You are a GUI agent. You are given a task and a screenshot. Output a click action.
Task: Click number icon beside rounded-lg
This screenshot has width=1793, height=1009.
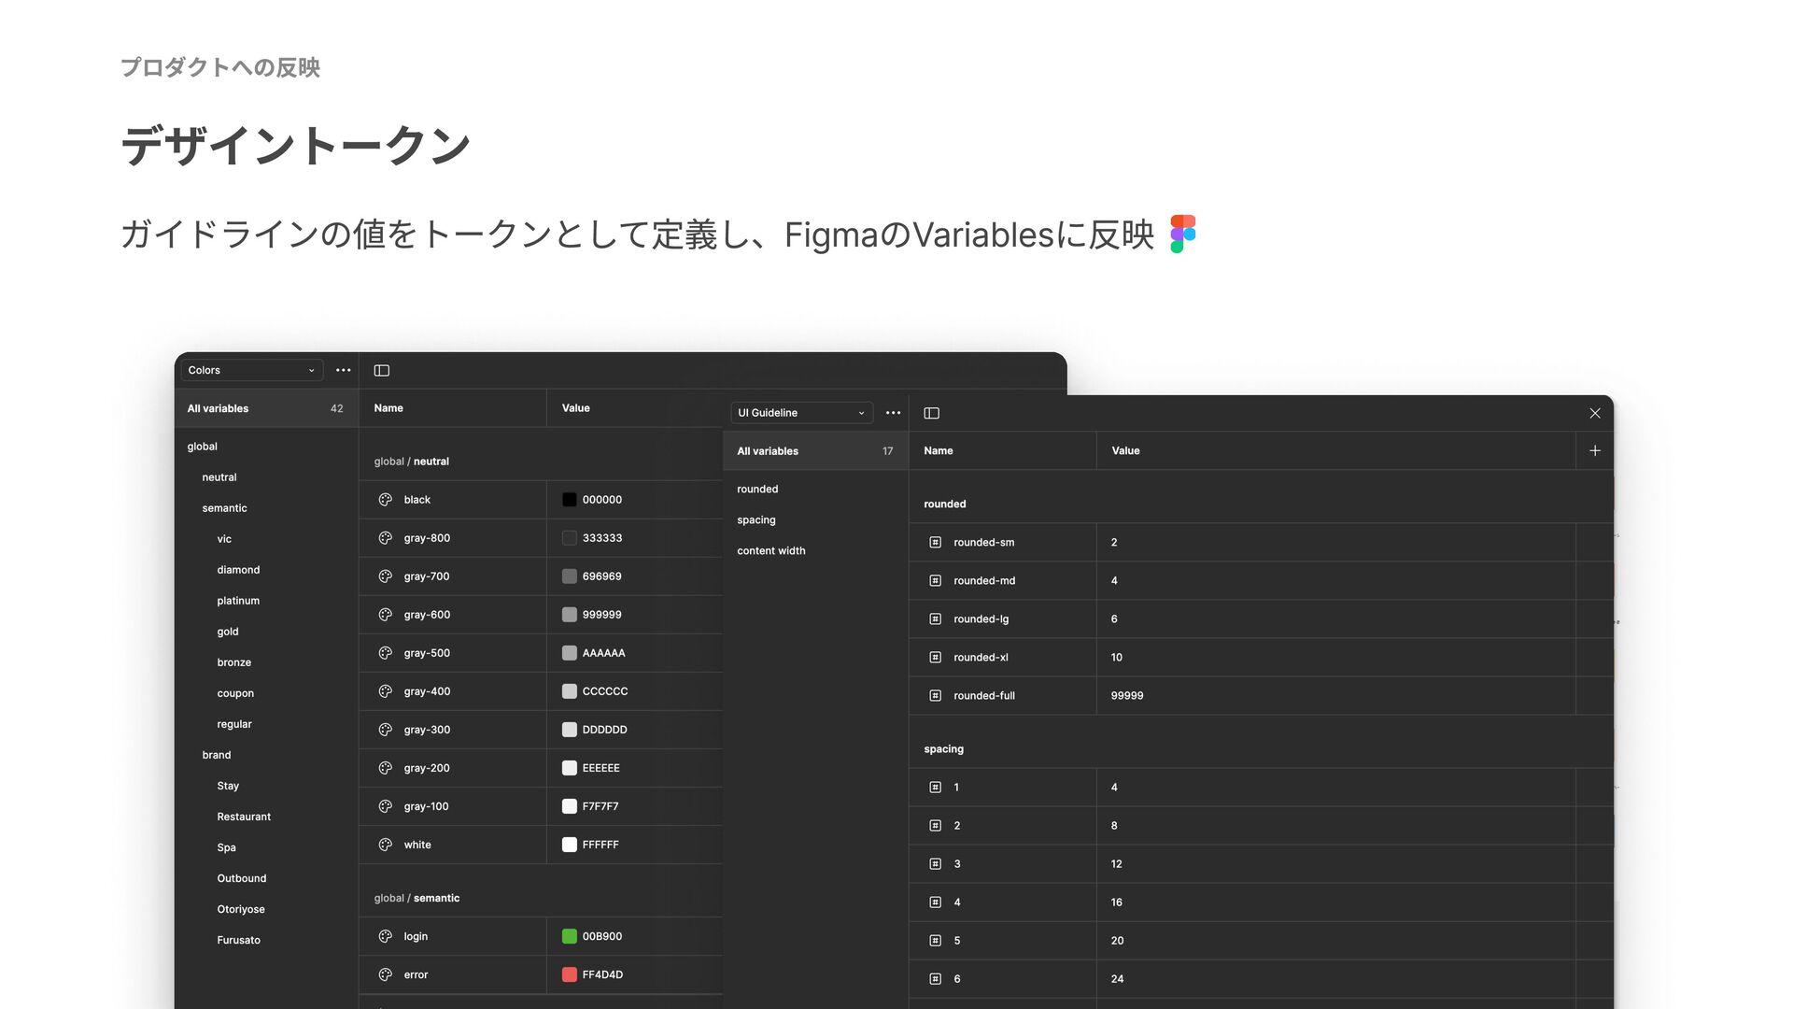936,618
